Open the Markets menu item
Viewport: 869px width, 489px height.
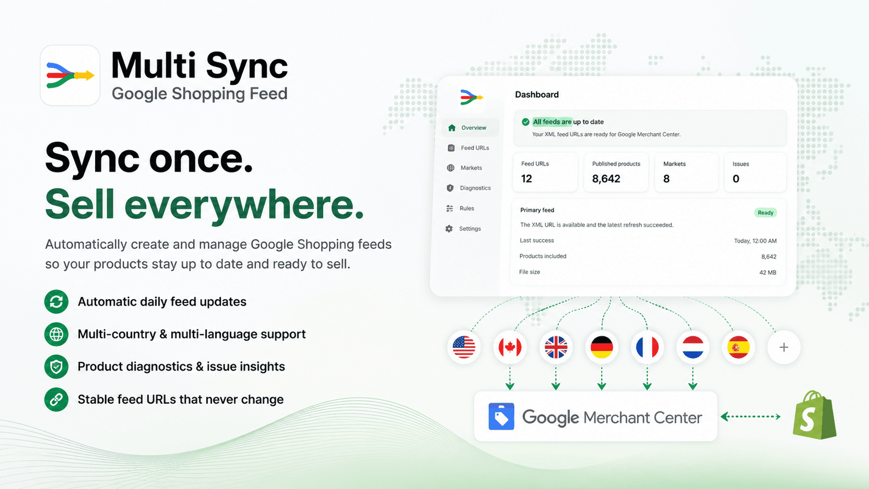[465, 168]
